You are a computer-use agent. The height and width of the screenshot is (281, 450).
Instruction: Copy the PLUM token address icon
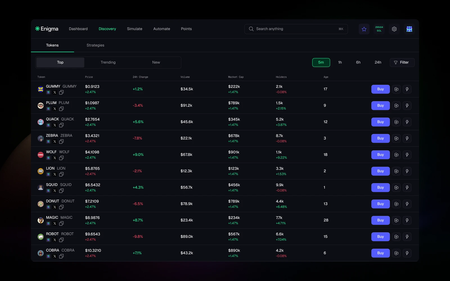(61, 109)
